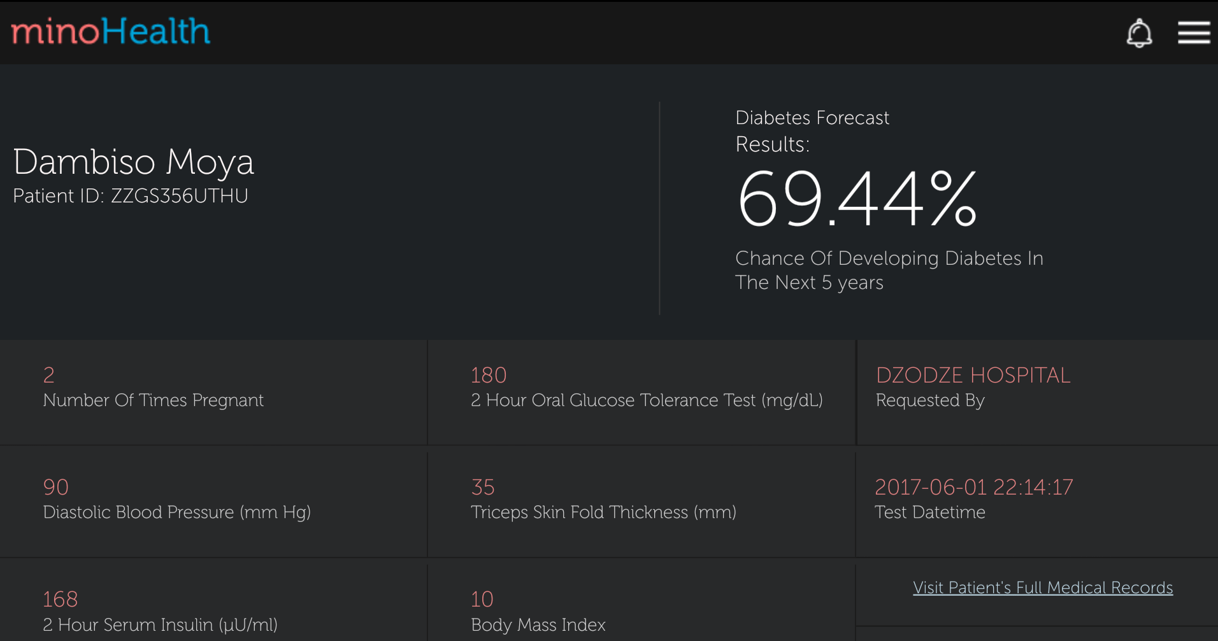The height and width of the screenshot is (641, 1218).
Task: Open the hamburger menu
Action: pos(1193,32)
